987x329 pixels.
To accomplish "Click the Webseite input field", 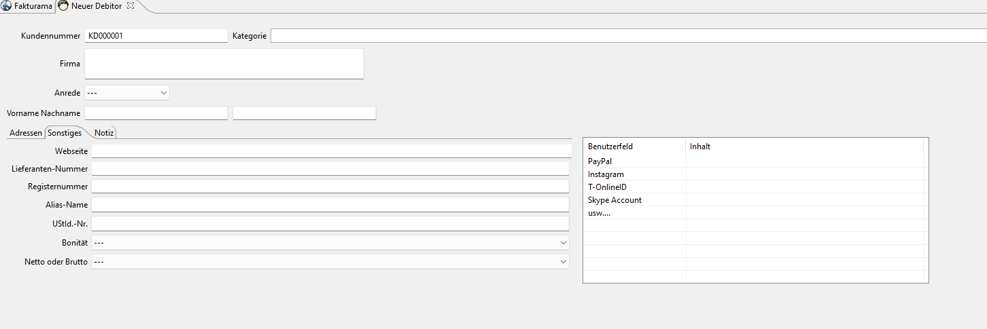I will [332, 151].
